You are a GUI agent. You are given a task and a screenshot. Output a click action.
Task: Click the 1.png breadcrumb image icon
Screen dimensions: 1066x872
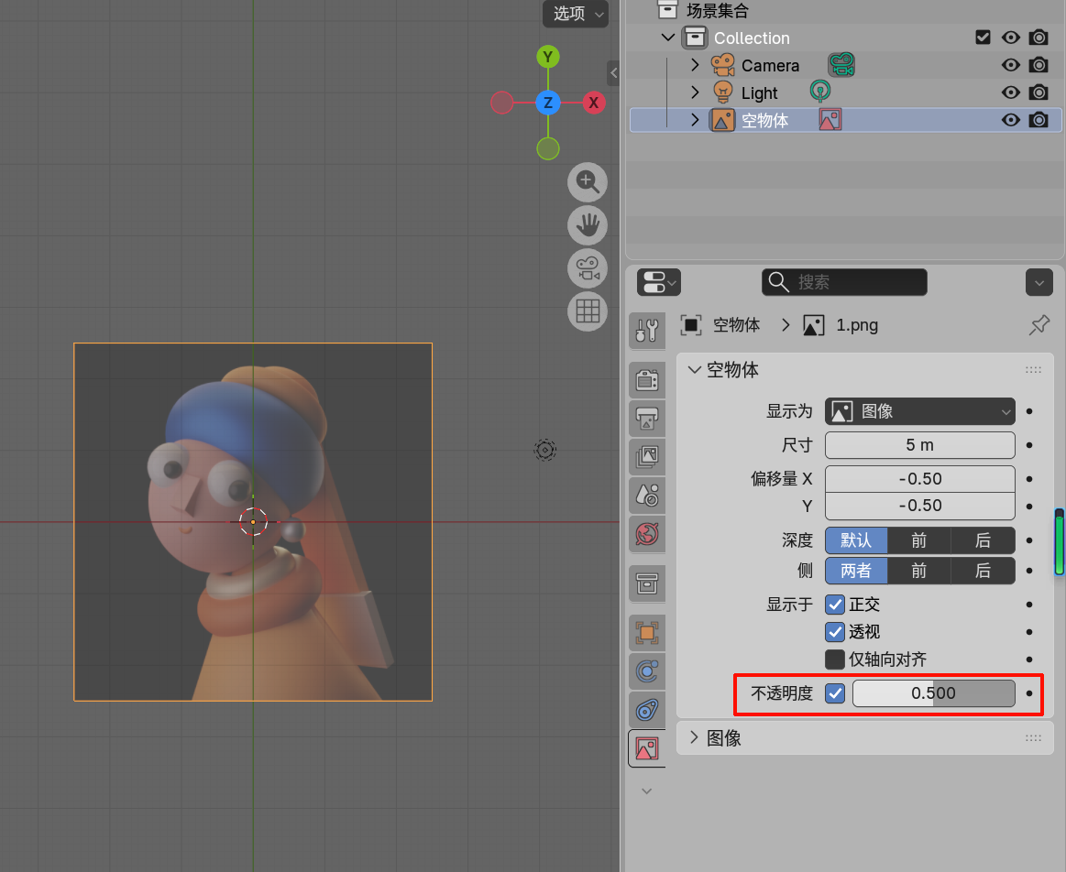(814, 325)
